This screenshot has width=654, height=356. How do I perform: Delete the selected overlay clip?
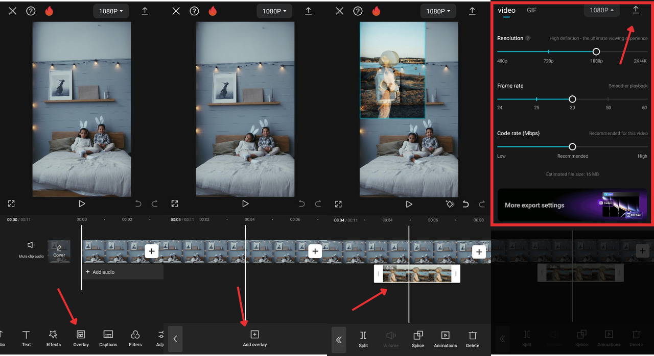pyautogui.click(x=473, y=339)
